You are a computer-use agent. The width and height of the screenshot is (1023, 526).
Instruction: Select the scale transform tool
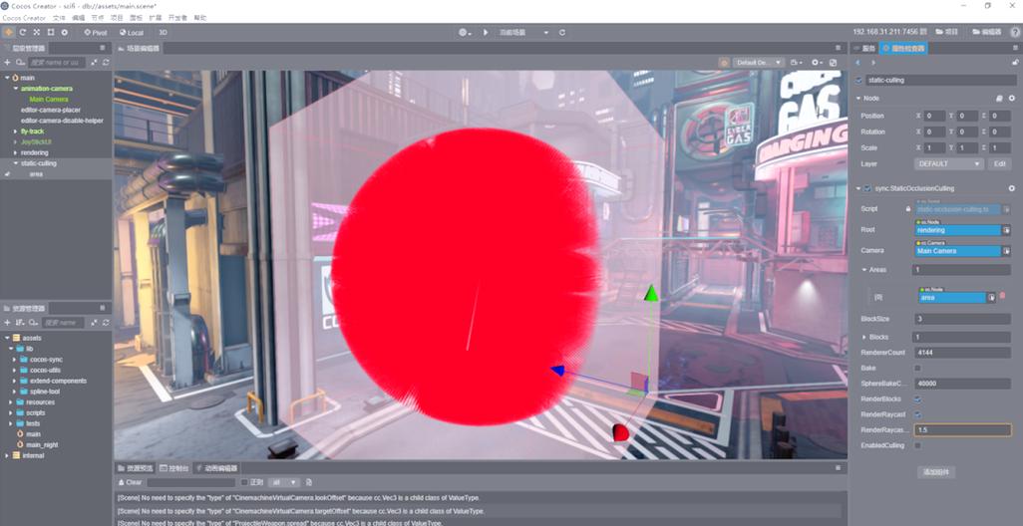tap(37, 32)
